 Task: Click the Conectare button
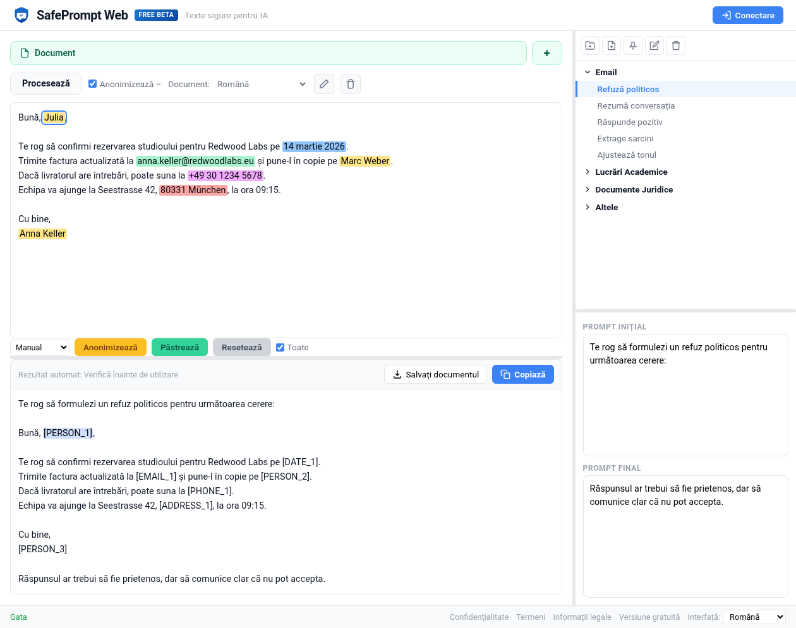(x=747, y=15)
